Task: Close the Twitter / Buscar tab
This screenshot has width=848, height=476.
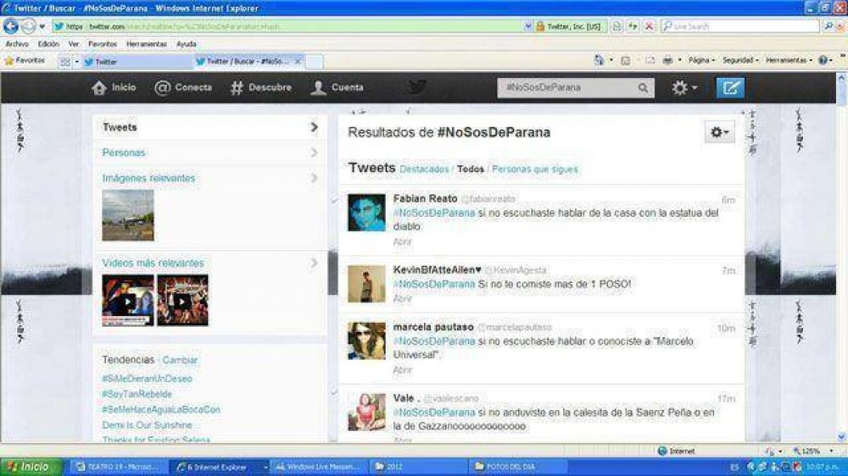Action: tap(298, 62)
